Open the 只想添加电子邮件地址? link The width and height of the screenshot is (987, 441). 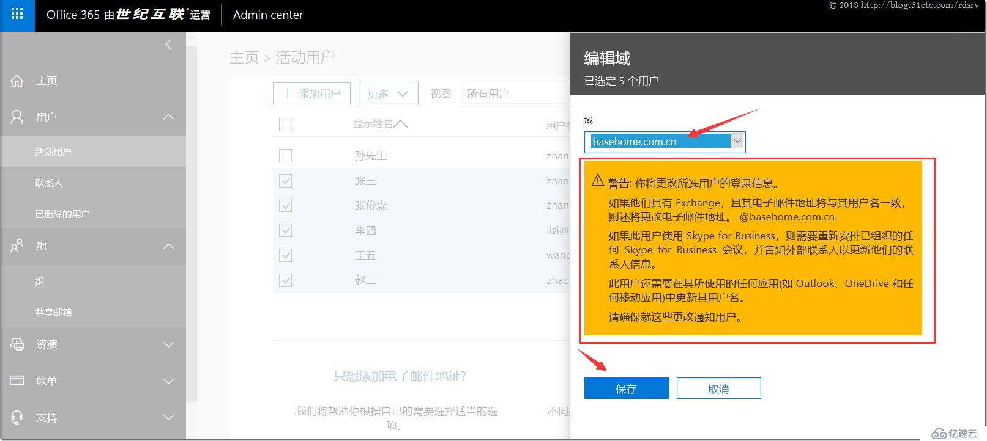pyautogui.click(x=400, y=376)
